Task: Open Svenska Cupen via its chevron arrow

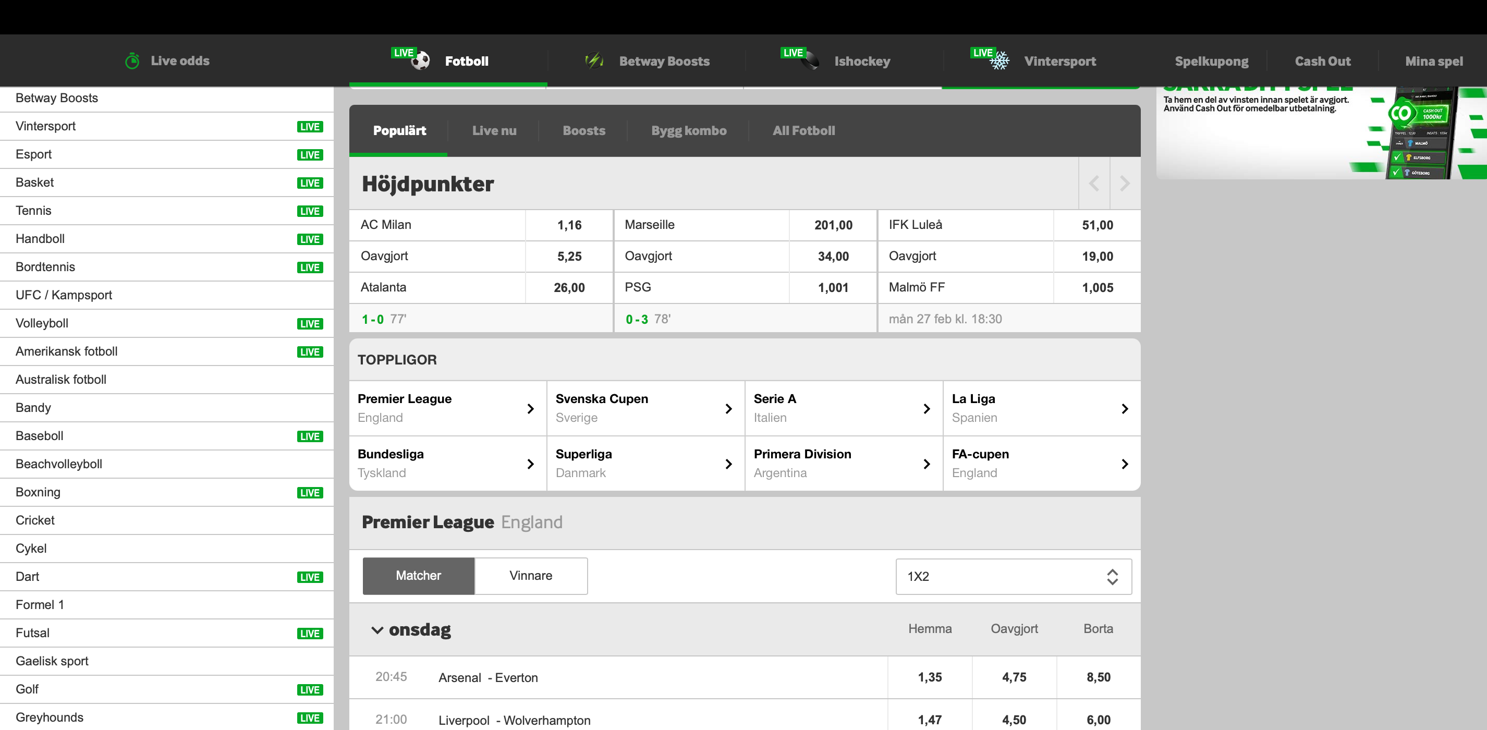Action: [x=728, y=409]
